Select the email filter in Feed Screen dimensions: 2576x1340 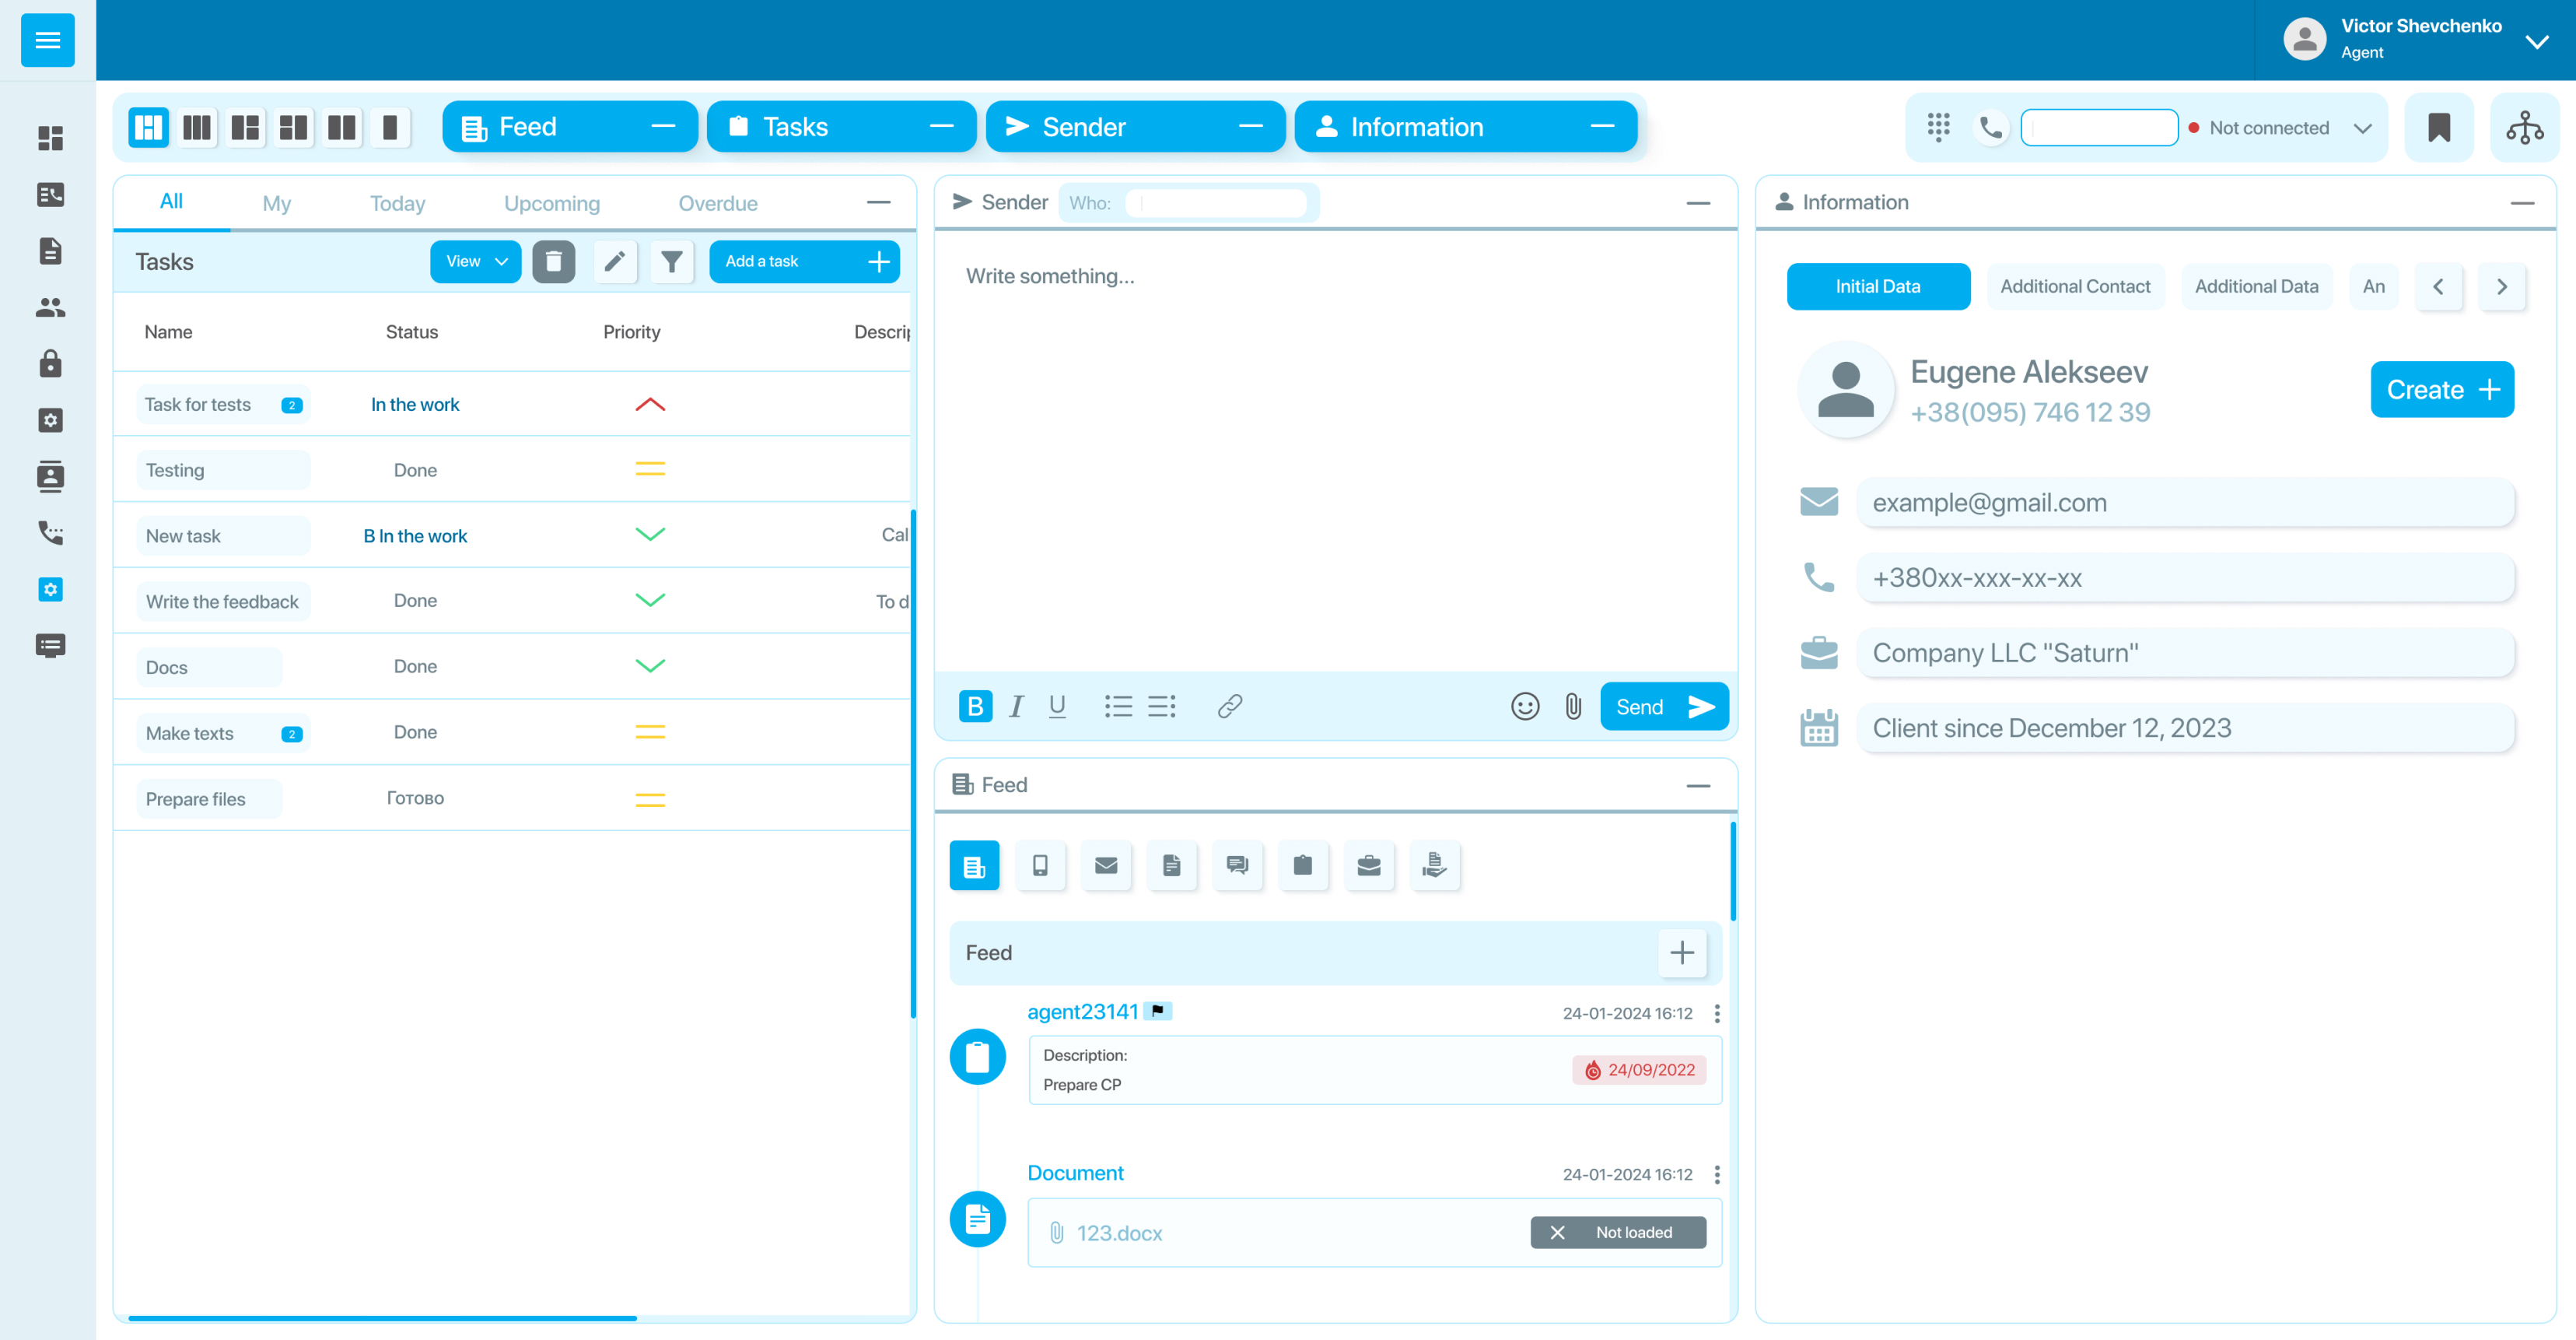click(1106, 865)
